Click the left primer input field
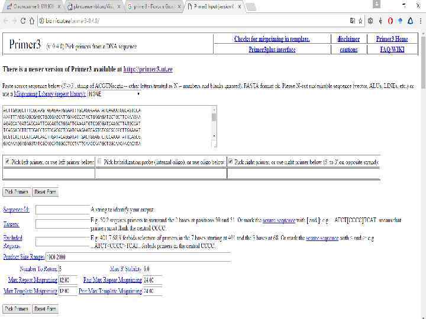 point(49,174)
